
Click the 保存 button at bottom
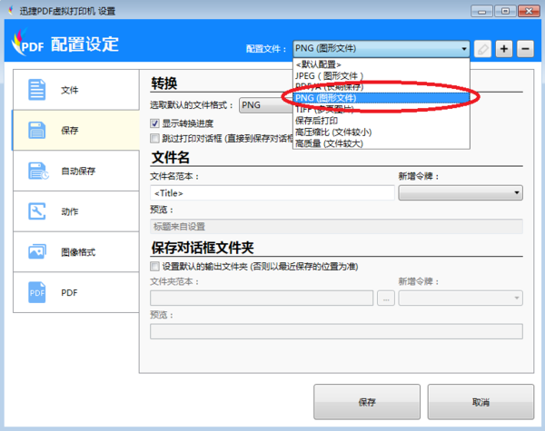pyautogui.click(x=367, y=402)
